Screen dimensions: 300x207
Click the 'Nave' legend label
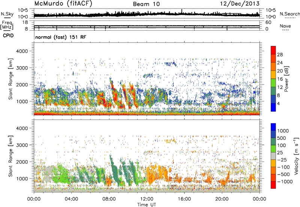(x=285, y=26)
